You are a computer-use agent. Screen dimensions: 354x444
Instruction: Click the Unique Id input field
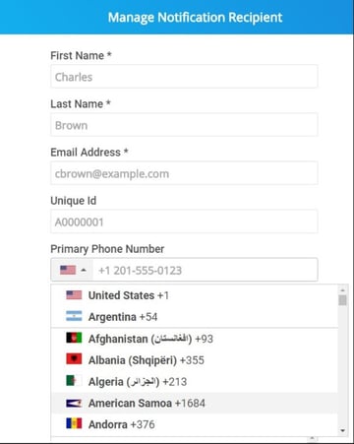click(x=184, y=222)
